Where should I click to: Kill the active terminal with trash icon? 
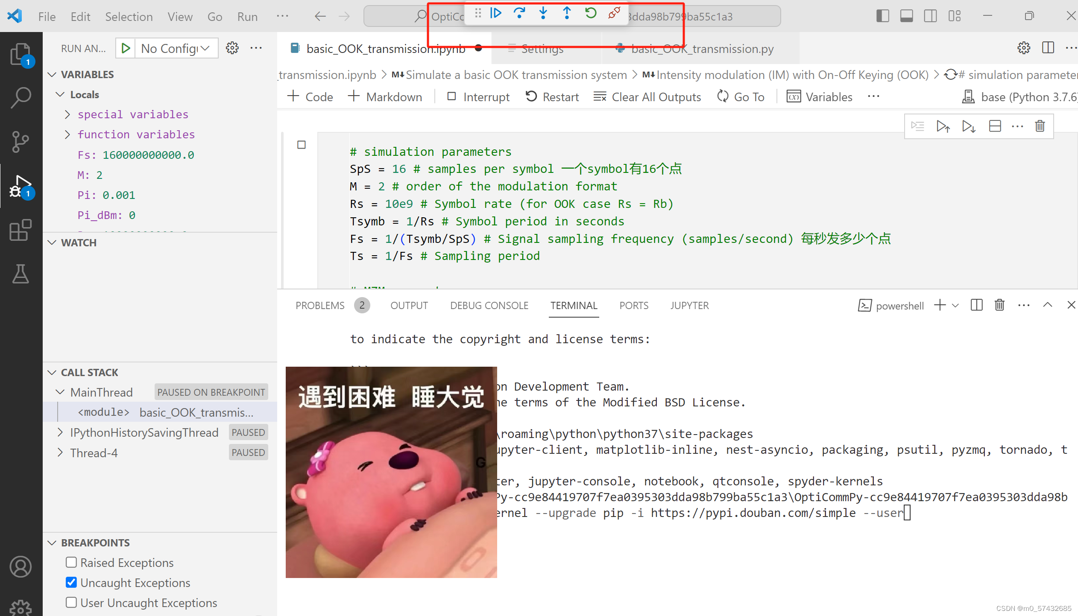coord(999,305)
